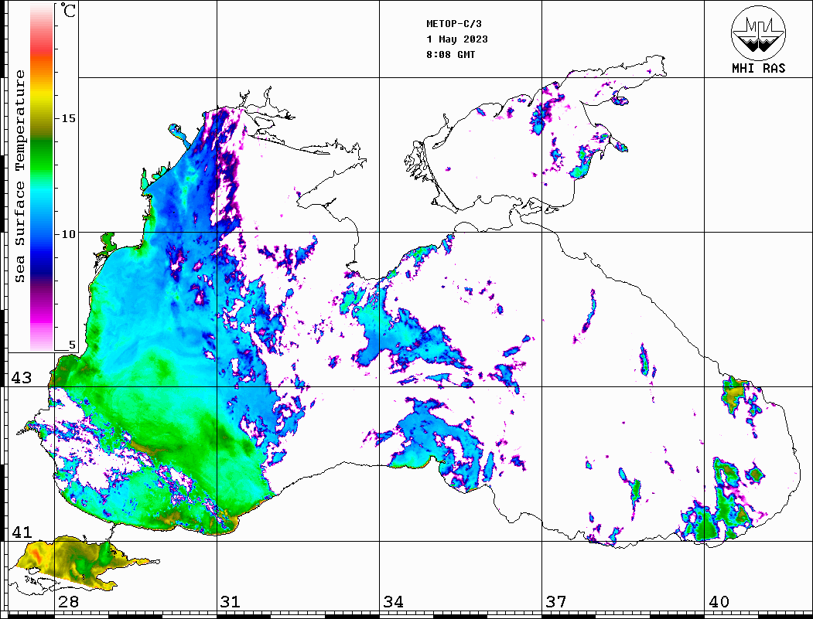Click the "Sea Surface Temperature" vertical label
Screen dimensions: 813x619
[x=19, y=176]
